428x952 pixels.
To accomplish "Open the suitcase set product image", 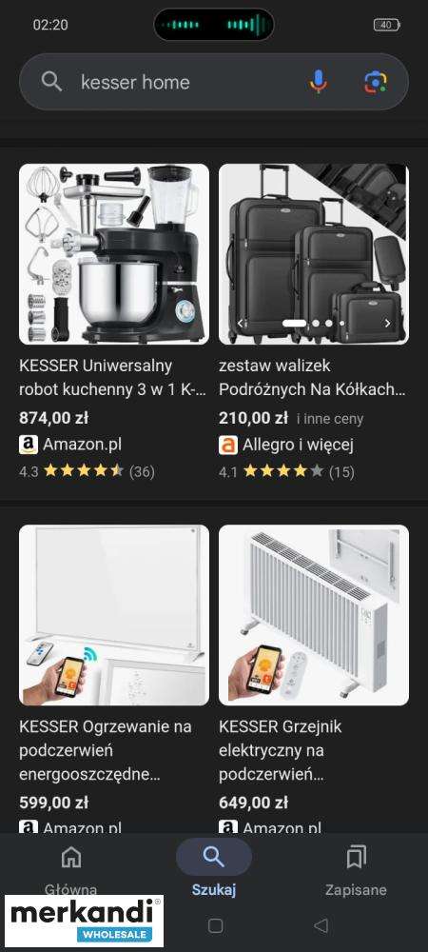I will 314,254.
